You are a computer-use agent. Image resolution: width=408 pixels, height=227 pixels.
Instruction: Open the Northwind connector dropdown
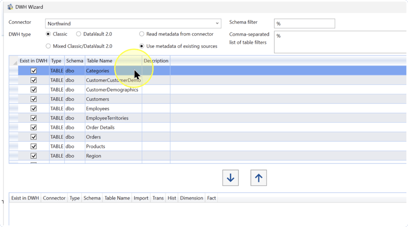tap(217, 23)
